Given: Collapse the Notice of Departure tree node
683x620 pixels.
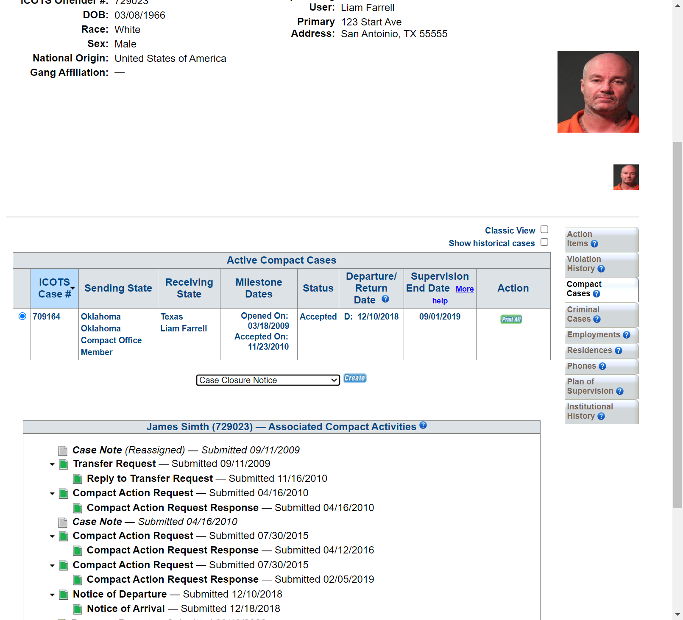Looking at the screenshot, I should tap(52, 595).
